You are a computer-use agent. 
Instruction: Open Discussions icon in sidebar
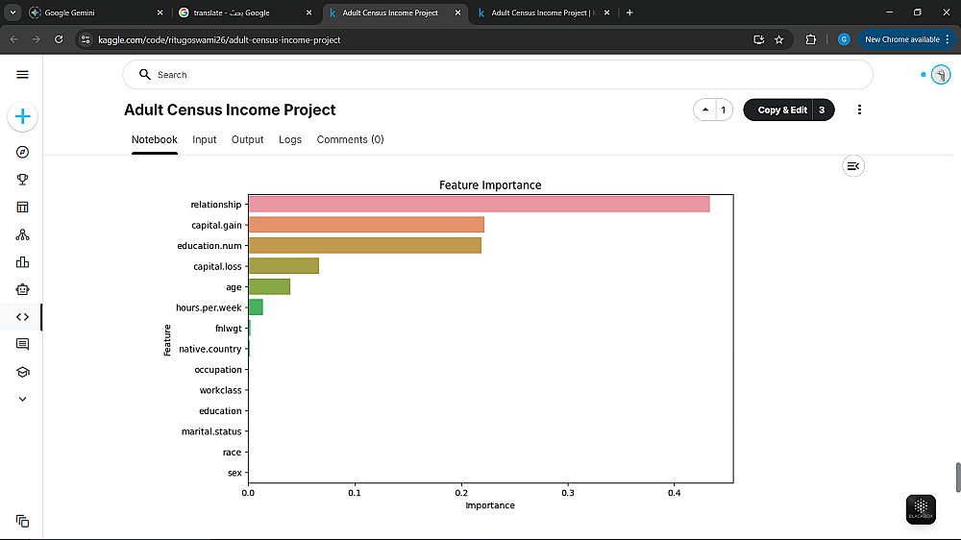click(x=23, y=344)
